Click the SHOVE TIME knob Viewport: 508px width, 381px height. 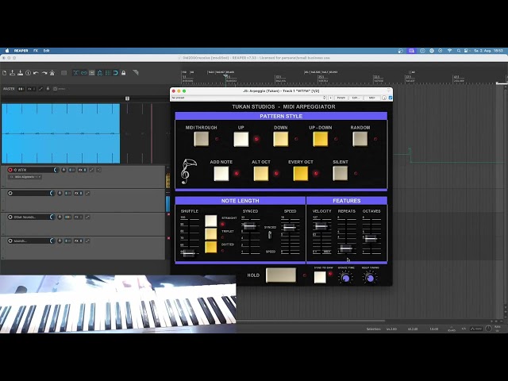346,278
